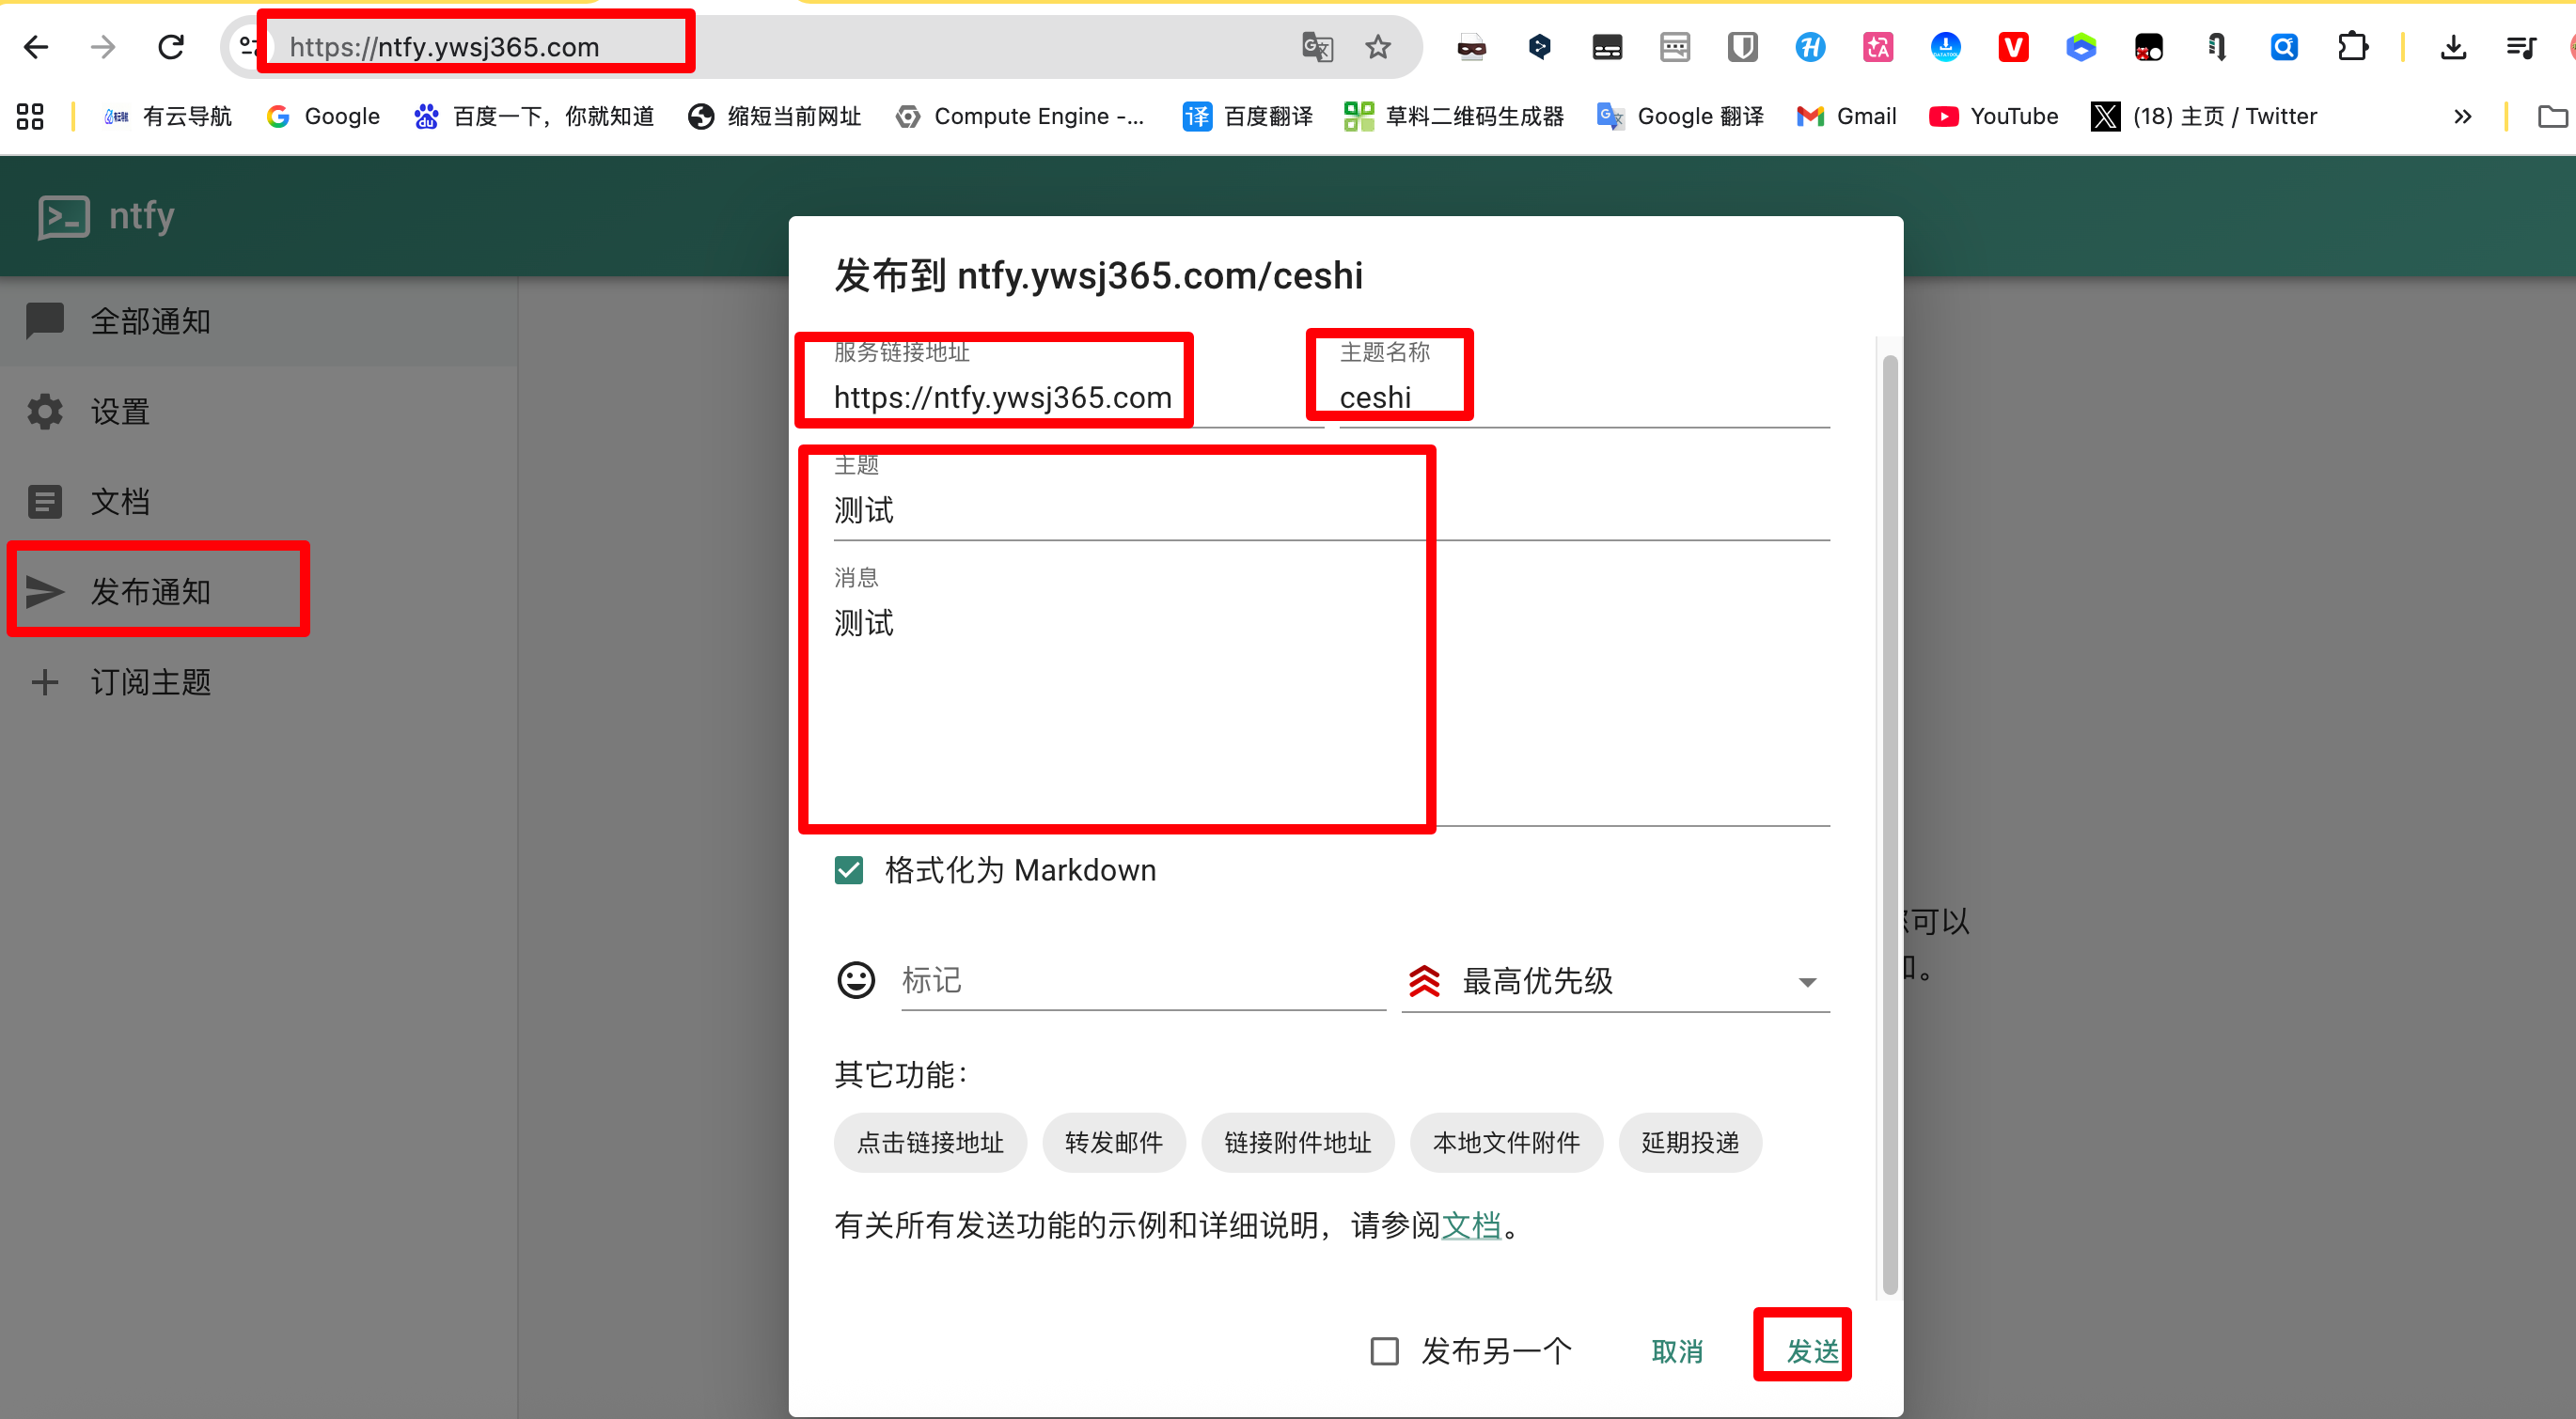Click the red V extension icon
2576x1419 pixels.
pos(2013,46)
